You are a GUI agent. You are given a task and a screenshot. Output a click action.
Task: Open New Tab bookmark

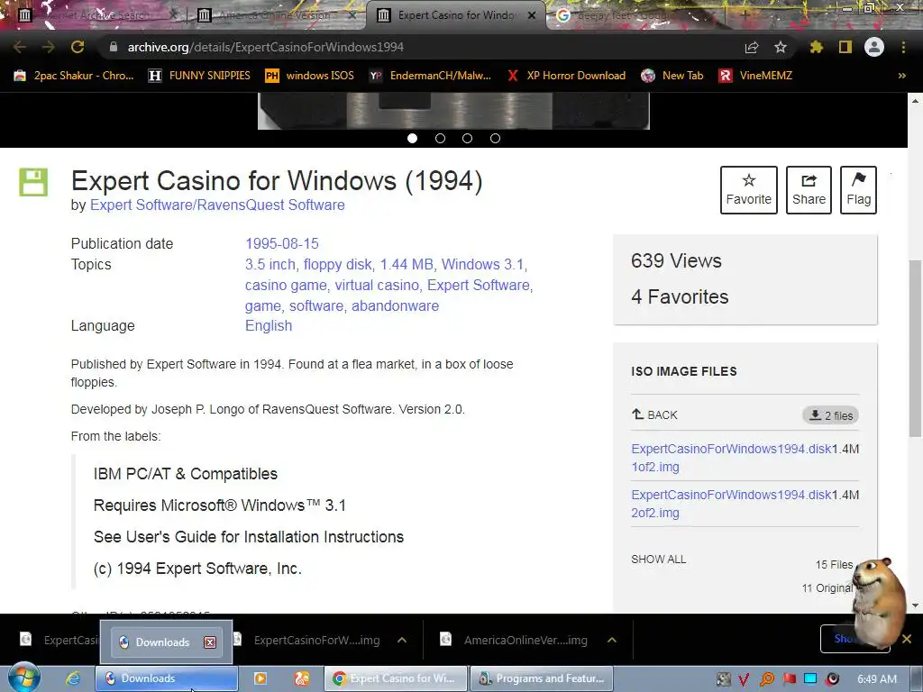(x=672, y=76)
